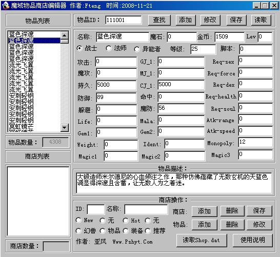Click the Atk-speed input field
This screenshot has height=257, width=280.
click(255, 131)
